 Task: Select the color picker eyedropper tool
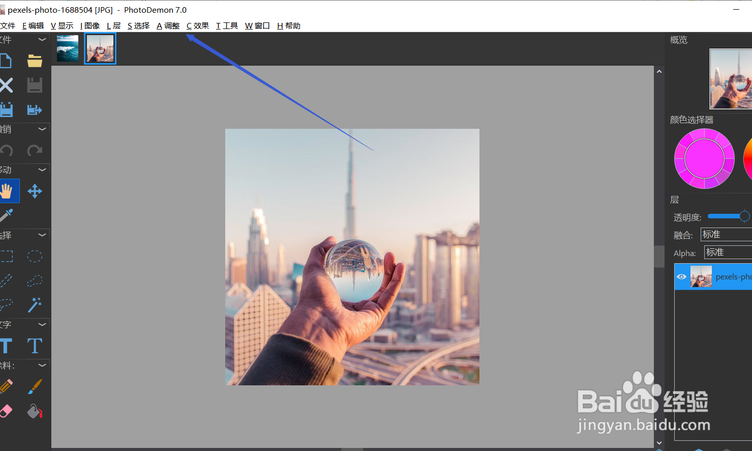[x=6, y=215]
